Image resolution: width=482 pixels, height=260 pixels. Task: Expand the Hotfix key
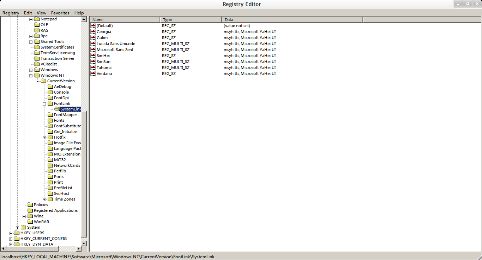tap(44, 138)
